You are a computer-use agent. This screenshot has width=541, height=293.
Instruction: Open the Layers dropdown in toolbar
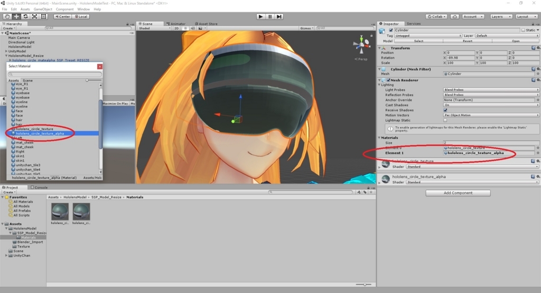click(501, 16)
